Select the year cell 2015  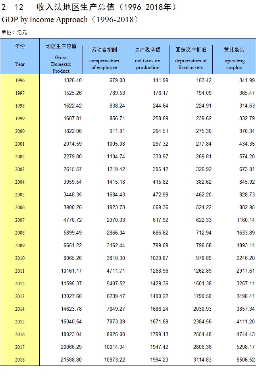(20, 322)
